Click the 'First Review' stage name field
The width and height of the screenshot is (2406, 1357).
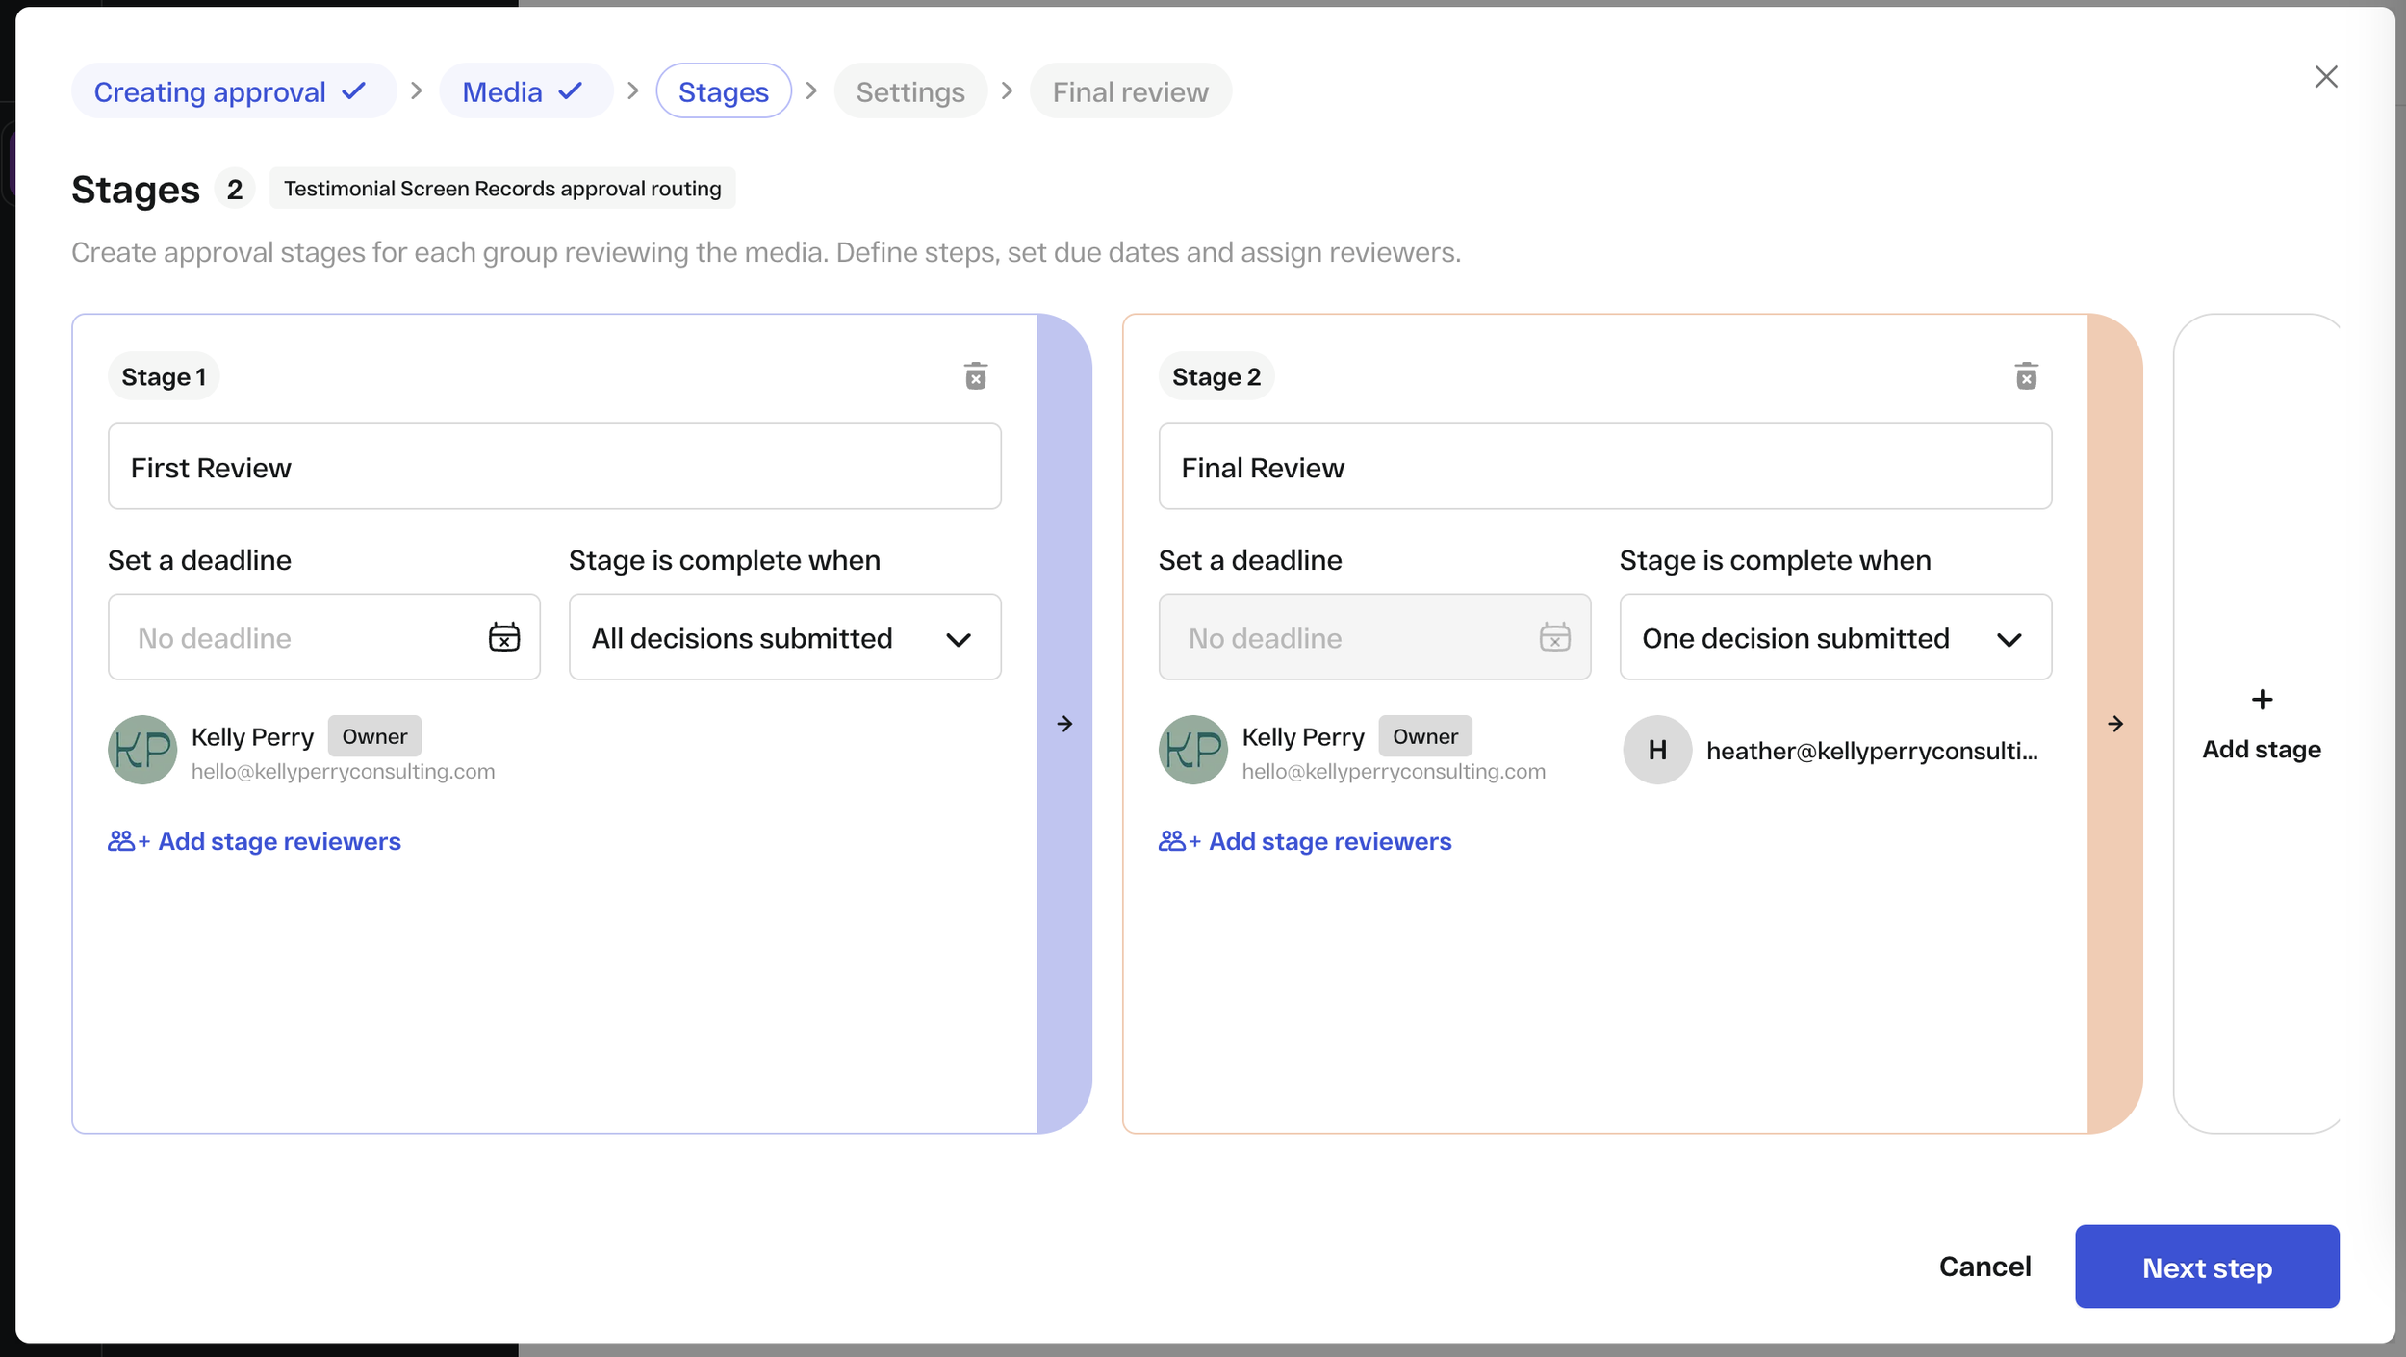[x=552, y=467]
